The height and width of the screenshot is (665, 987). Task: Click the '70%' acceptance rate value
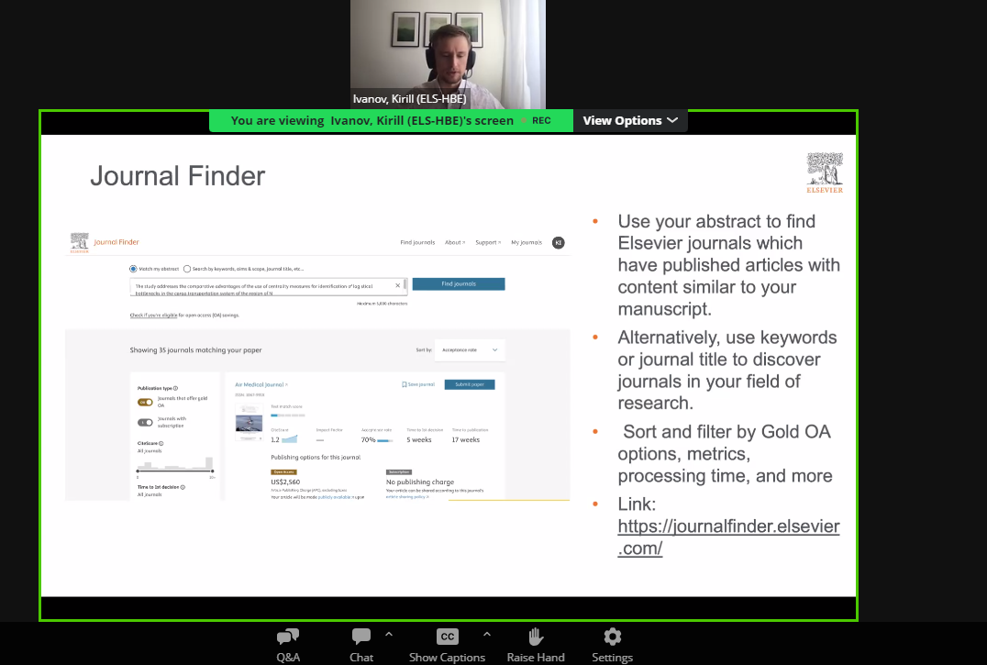point(368,439)
